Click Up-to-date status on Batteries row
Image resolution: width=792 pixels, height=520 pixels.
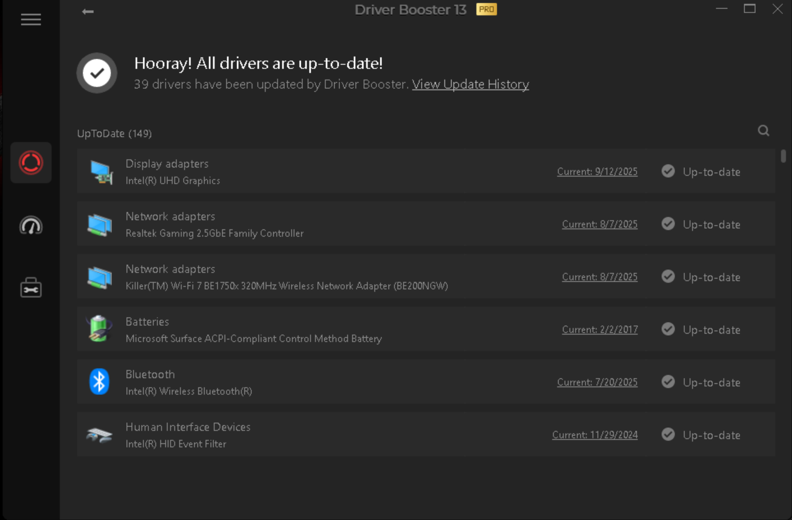pos(711,330)
